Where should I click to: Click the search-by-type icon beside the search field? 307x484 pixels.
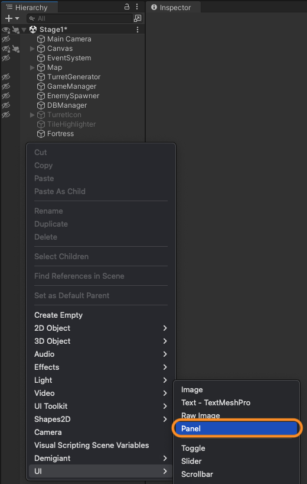(138, 18)
